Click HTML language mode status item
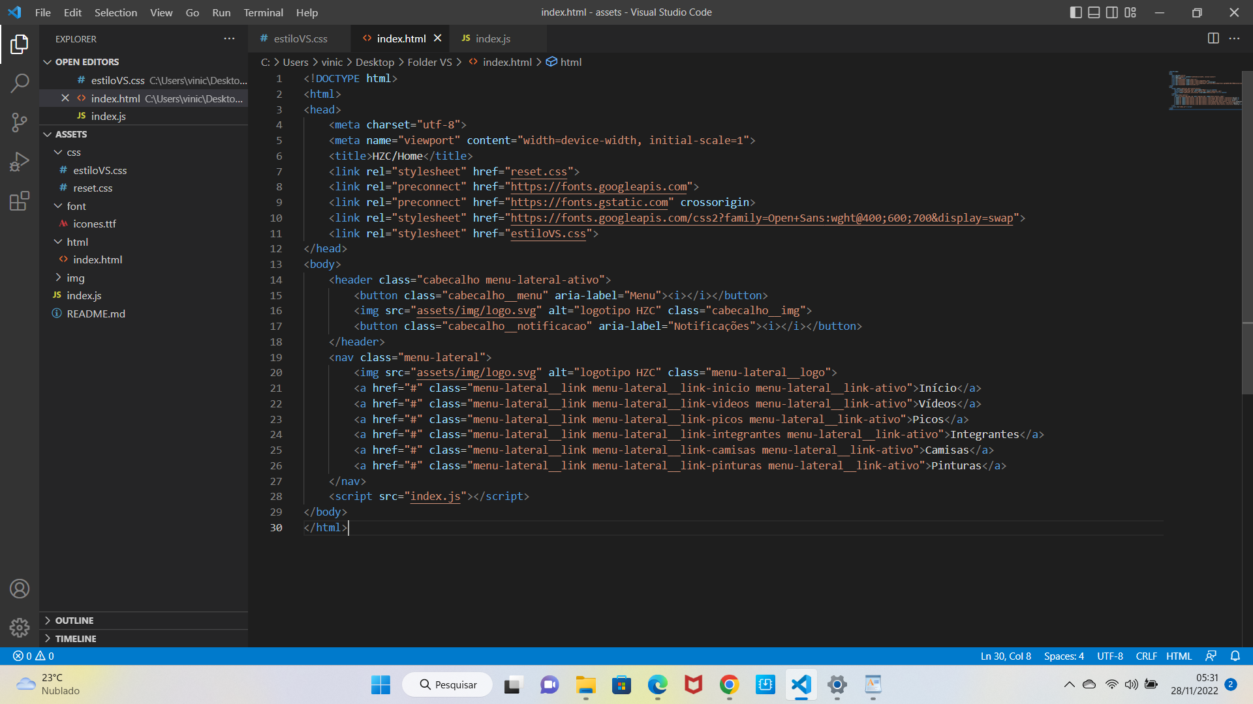The width and height of the screenshot is (1253, 704). tap(1179, 656)
